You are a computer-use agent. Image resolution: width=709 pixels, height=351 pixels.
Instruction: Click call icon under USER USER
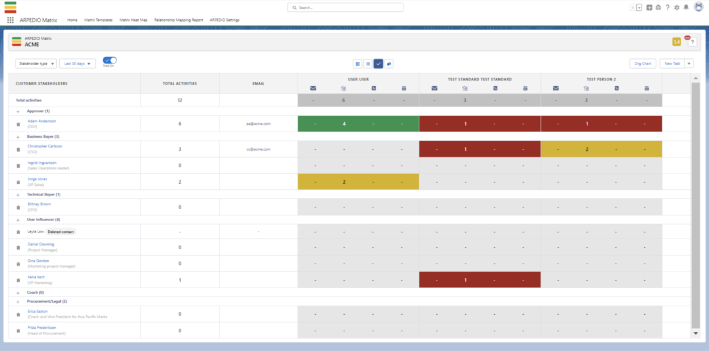coord(373,88)
